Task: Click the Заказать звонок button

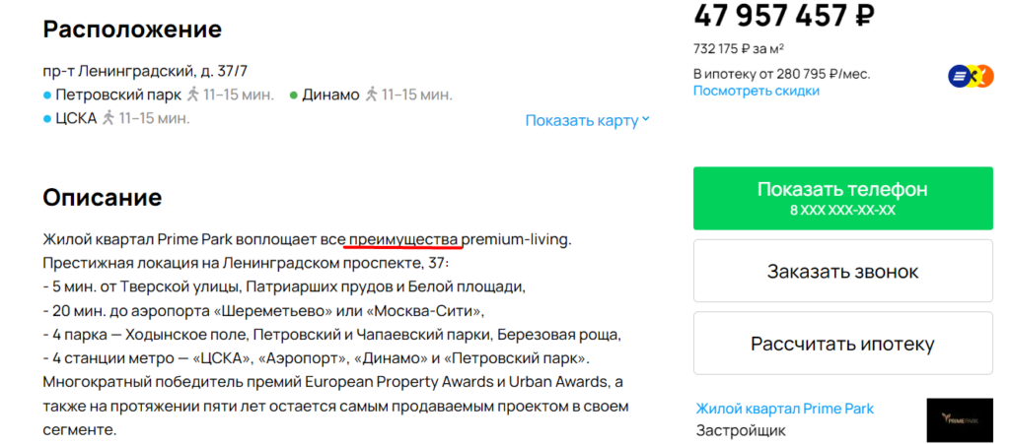Action: pyautogui.click(x=842, y=271)
